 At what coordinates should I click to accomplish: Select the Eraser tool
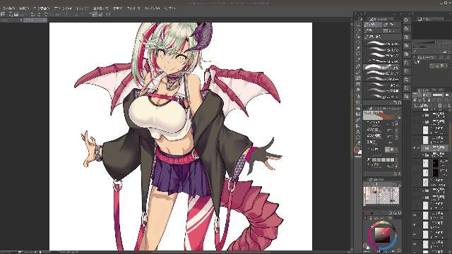pos(358,96)
